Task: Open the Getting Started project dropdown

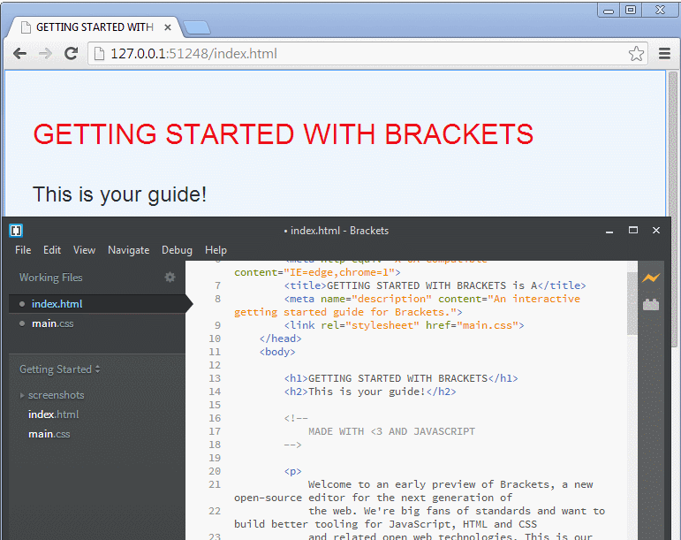Action: coord(60,369)
